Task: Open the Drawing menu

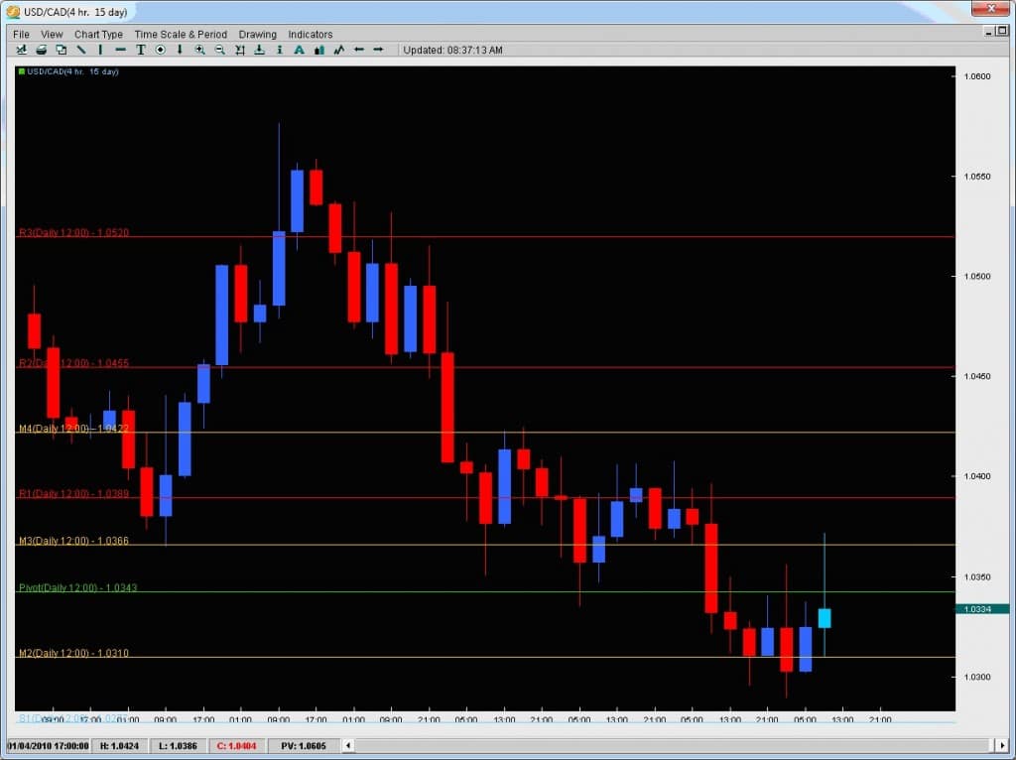Action: coord(257,35)
